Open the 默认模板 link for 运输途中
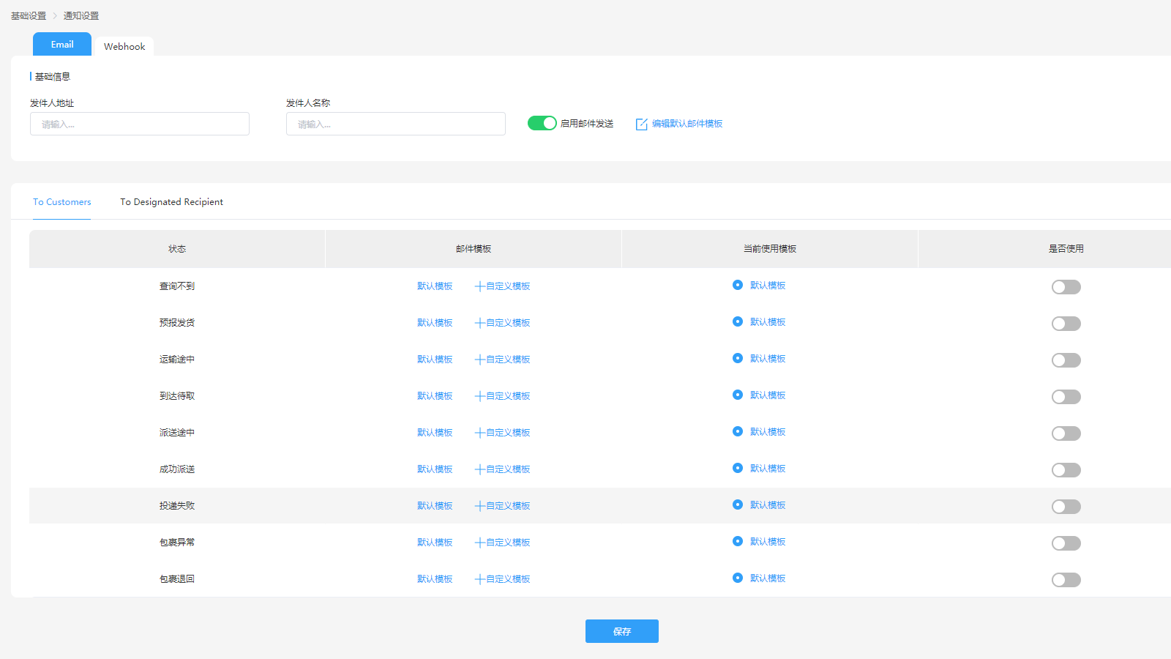The height and width of the screenshot is (659, 1171). click(434, 359)
